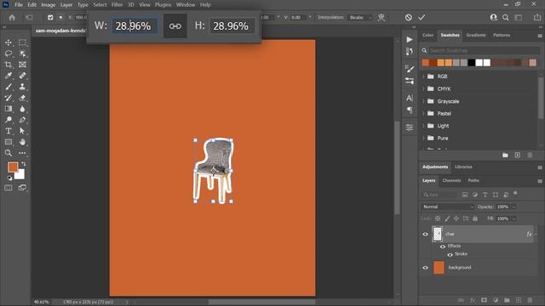
Task: Select the Brush tool
Action: [9, 87]
